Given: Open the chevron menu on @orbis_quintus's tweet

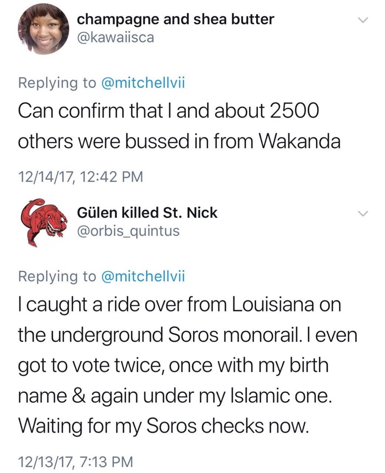Looking at the screenshot, I should [363, 214].
